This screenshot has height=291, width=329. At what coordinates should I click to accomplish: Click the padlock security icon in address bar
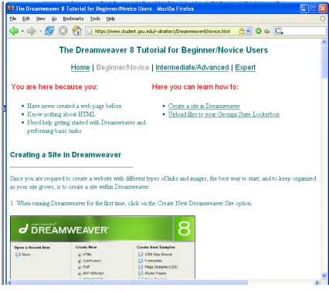pos(242,31)
